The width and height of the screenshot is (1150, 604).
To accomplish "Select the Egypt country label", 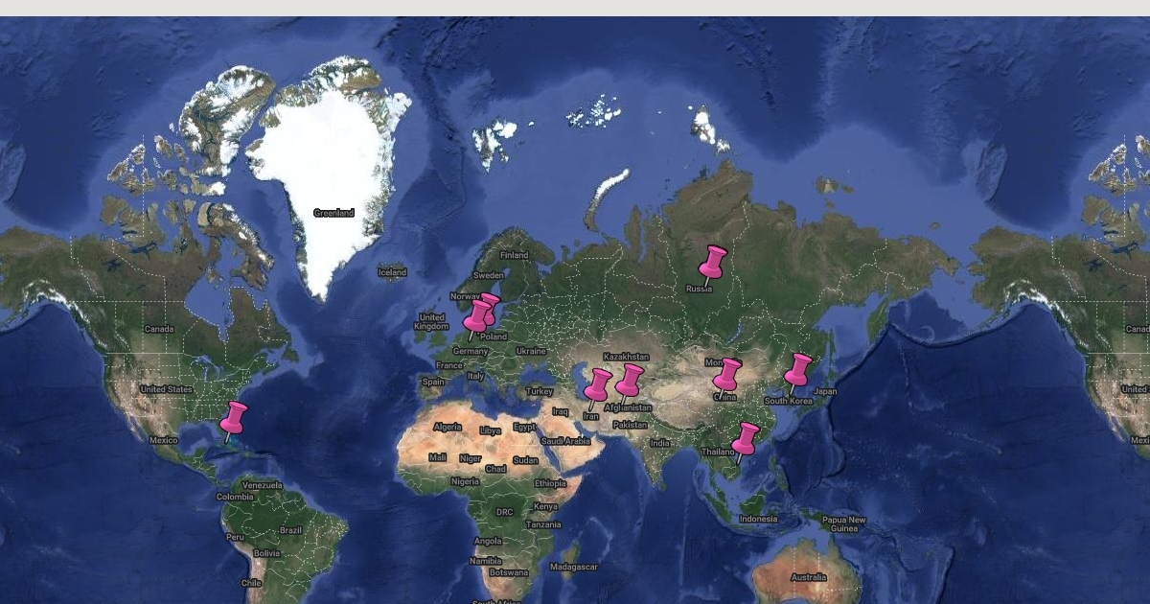I will click(524, 427).
